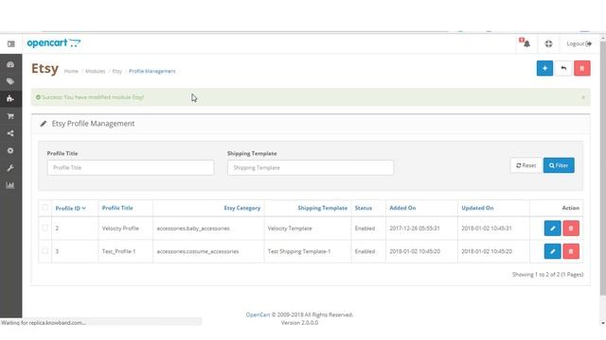Sort by Updated On column
Viewport: 606px width, 340px height.
[x=477, y=208]
